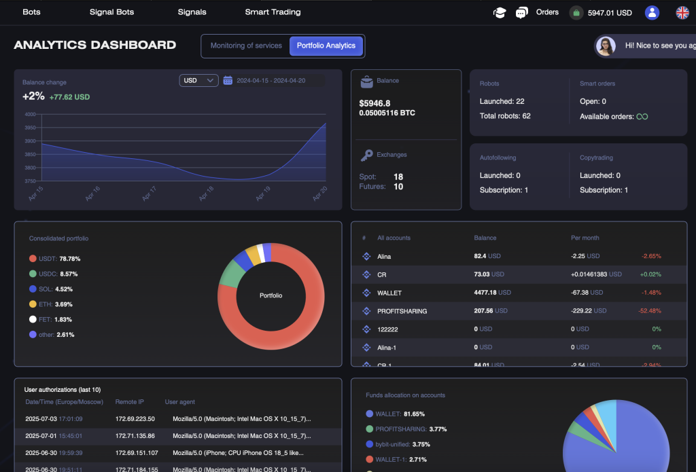The height and width of the screenshot is (472, 696).
Task: Open the USD currency dropdown
Action: 198,80
